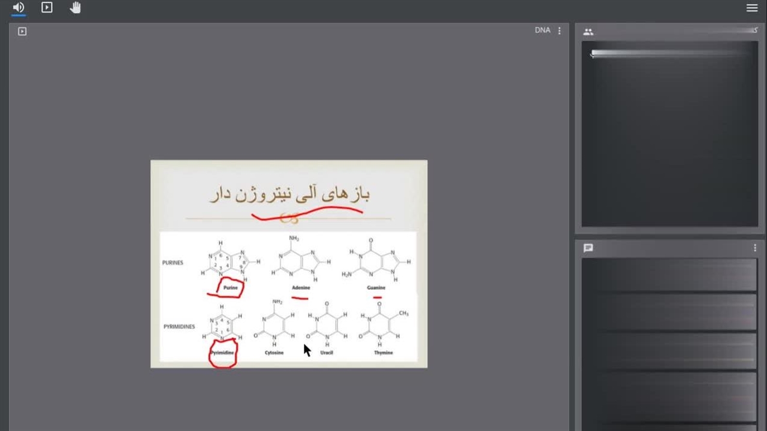The height and width of the screenshot is (431, 767).
Task: Click the Uracil label on slide
Action: 327,353
